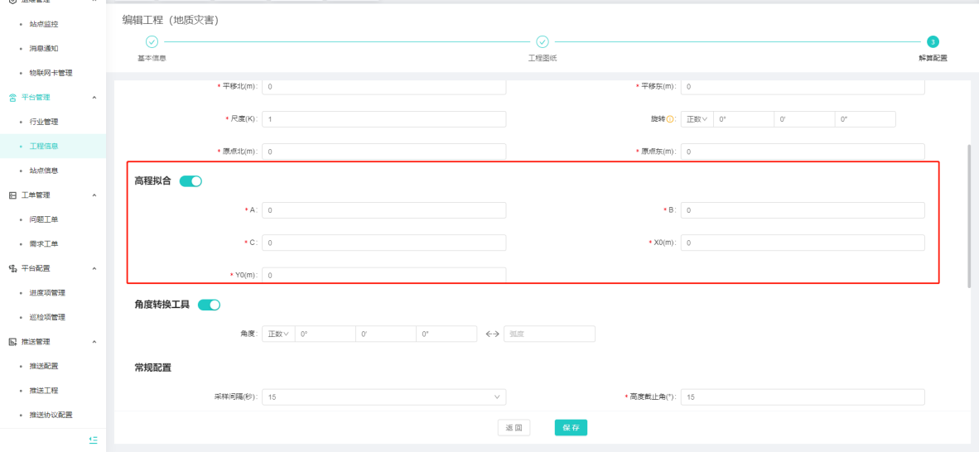Click the step 3 解算配置 circle icon
This screenshot has width=979, height=452.
pos(933,41)
